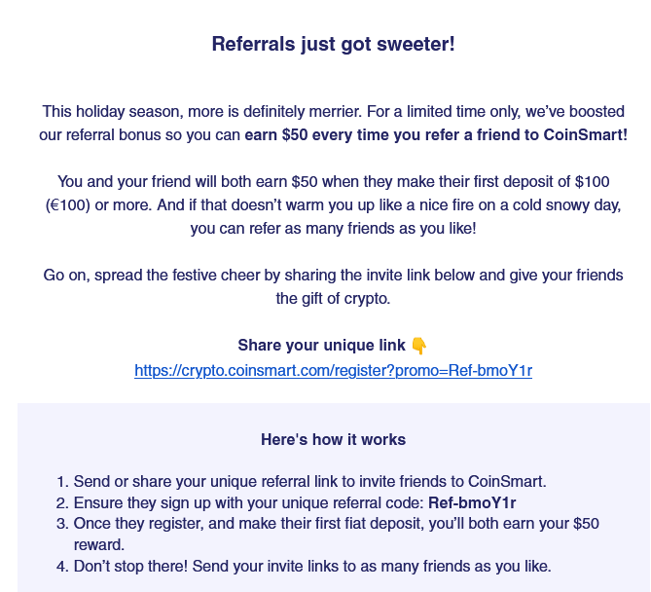651x592 pixels.
Task: Click the list number 1 marker
Action: click(x=61, y=482)
